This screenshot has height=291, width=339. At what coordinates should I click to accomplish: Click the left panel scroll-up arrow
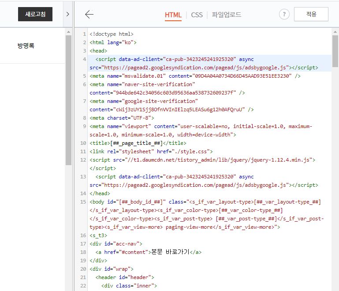68,32
